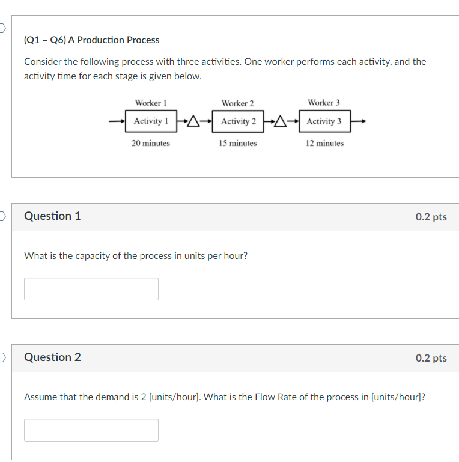Select the Activity 3 box in the diagram
This screenshot has height=462, width=459.
click(x=324, y=121)
